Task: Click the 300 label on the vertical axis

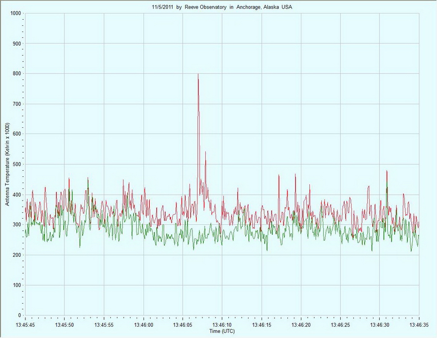Action: (x=17, y=225)
